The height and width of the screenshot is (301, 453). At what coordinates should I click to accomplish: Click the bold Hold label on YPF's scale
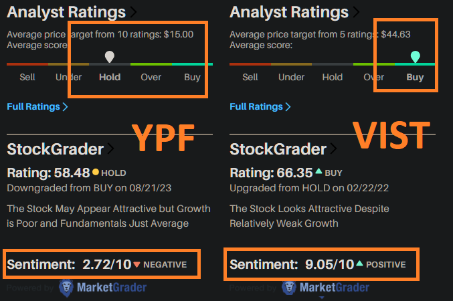coord(110,77)
